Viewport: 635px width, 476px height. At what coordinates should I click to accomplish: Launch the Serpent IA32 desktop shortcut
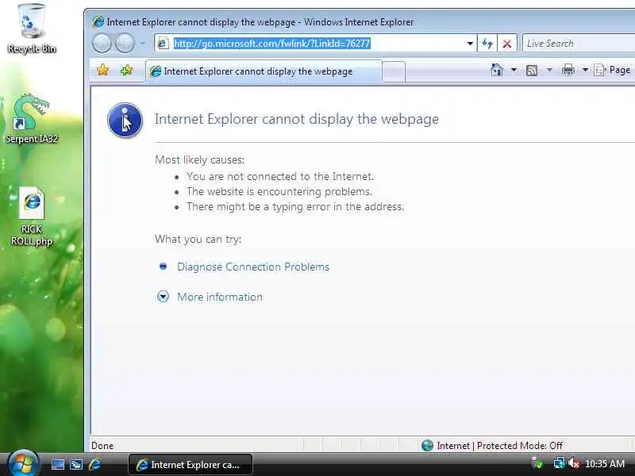[x=31, y=118]
